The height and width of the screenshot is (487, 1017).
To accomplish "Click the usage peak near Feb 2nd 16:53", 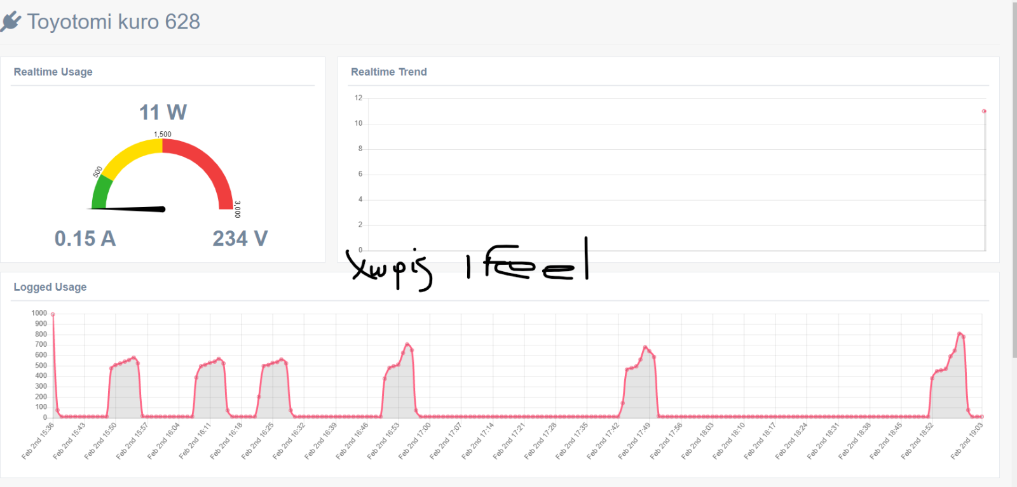I will [x=407, y=345].
